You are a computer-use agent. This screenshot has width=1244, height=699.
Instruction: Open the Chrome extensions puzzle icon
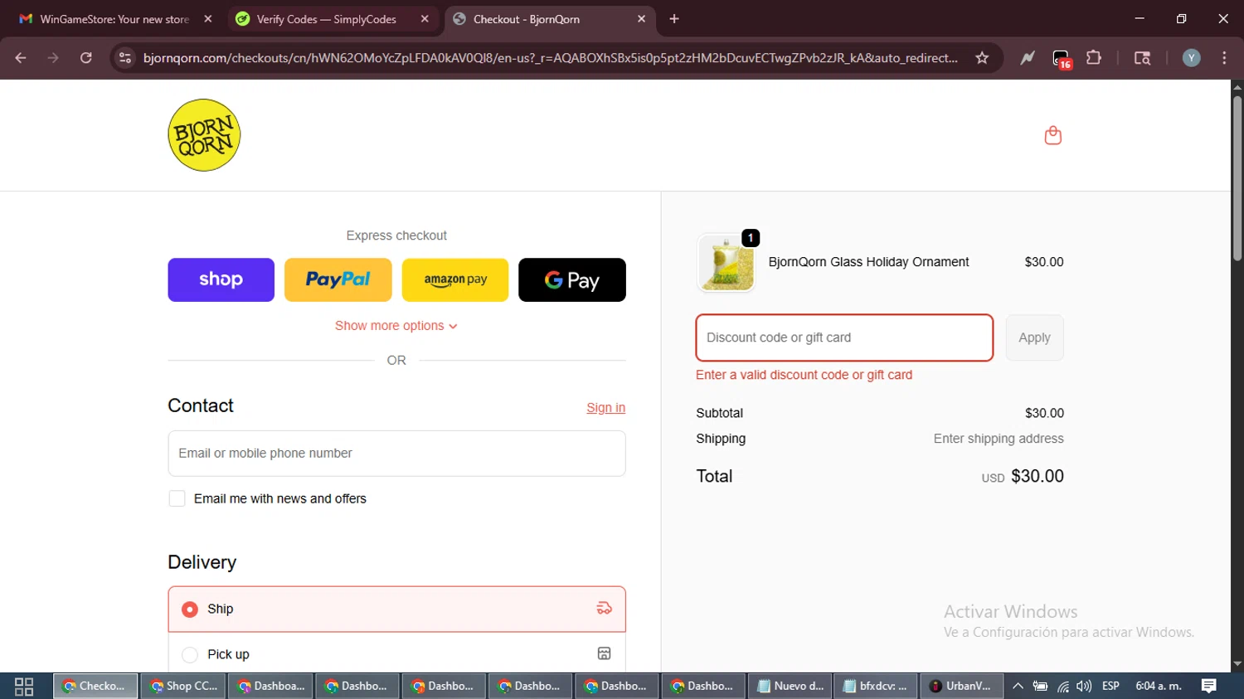[1094, 58]
